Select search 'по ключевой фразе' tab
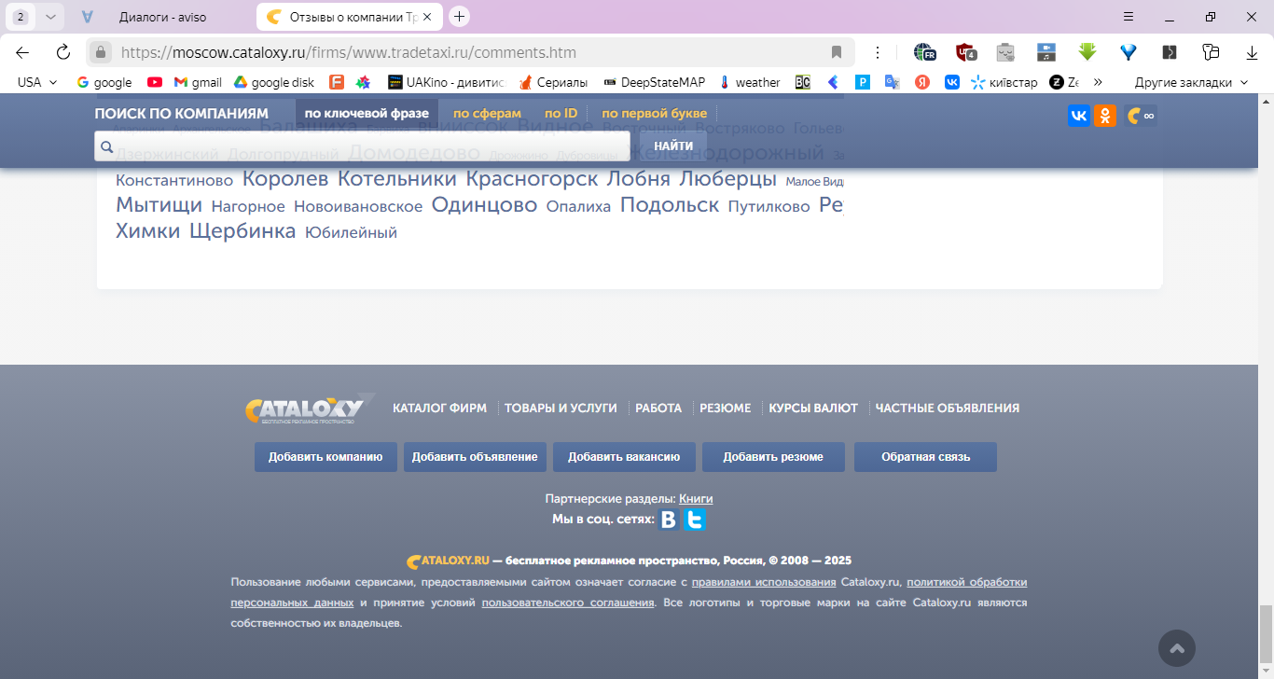The width and height of the screenshot is (1274, 679). [x=367, y=114]
